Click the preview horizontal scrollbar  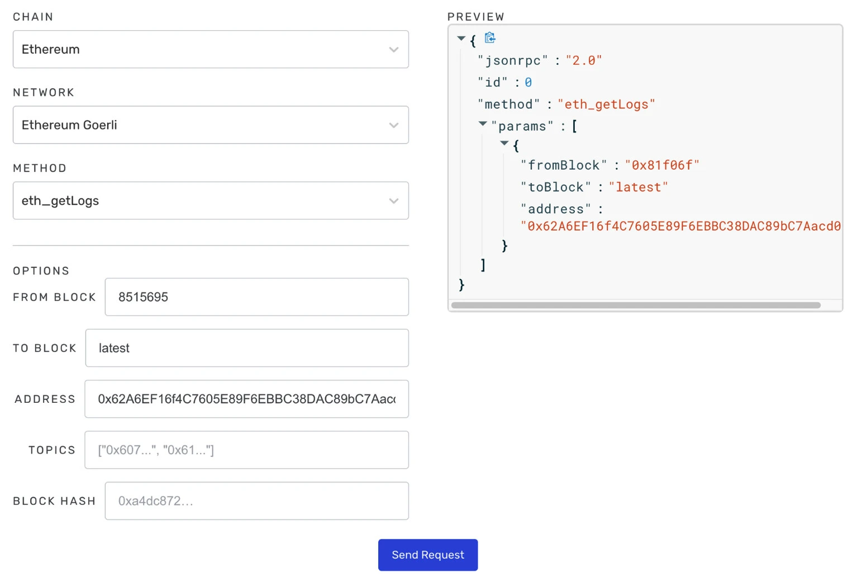point(636,305)
